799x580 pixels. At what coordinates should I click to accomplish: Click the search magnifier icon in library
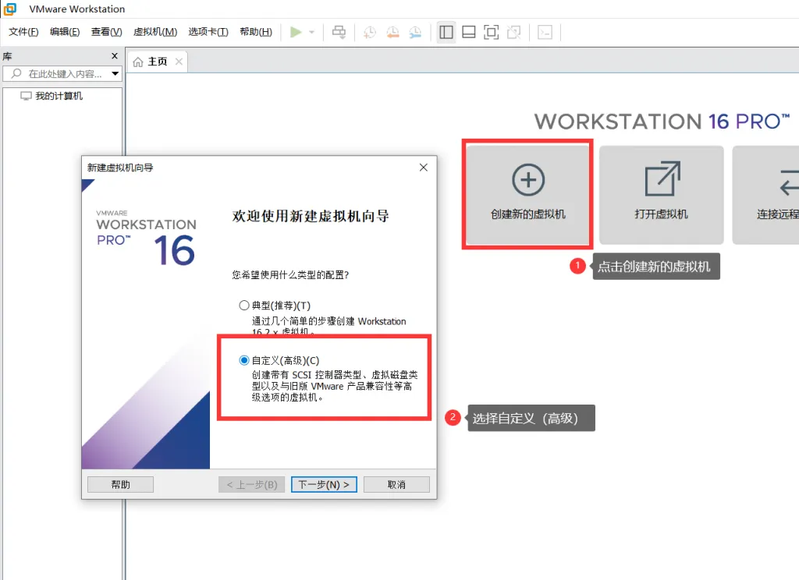click(16, 74)
